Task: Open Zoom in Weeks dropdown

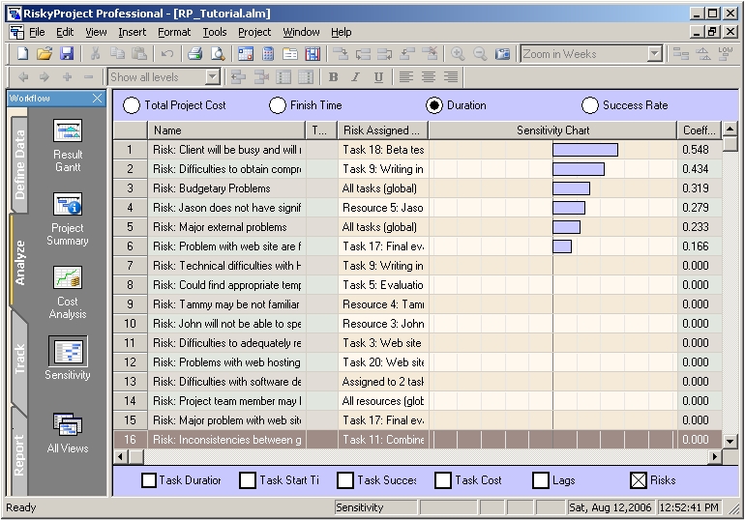Action: 655,53
